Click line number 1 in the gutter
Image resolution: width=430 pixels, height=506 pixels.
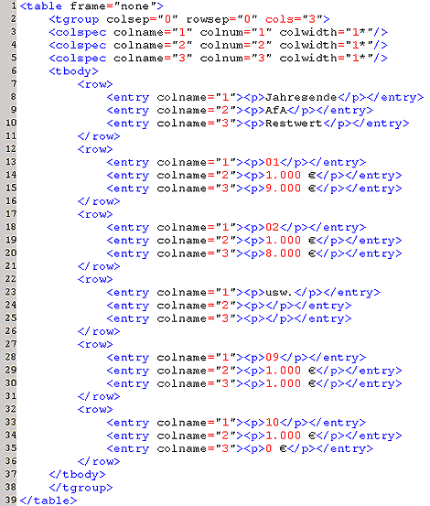[x=13, y=5]
